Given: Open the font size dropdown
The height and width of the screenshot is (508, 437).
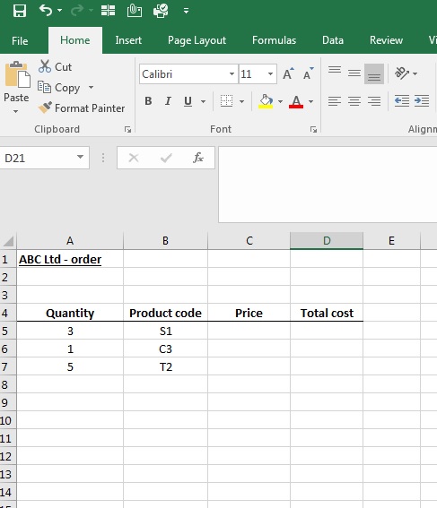Looking at the screenshot, I should 270,73.
